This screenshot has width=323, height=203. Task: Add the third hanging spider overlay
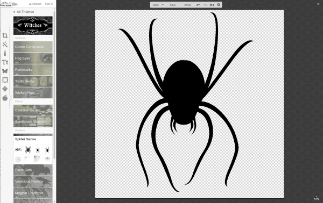(x=38, y=150)
